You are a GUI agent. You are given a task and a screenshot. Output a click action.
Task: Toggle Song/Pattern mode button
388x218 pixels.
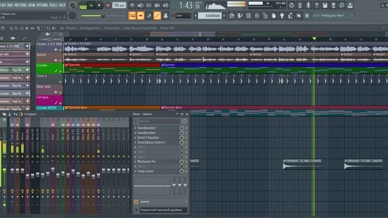pos(83,5)
